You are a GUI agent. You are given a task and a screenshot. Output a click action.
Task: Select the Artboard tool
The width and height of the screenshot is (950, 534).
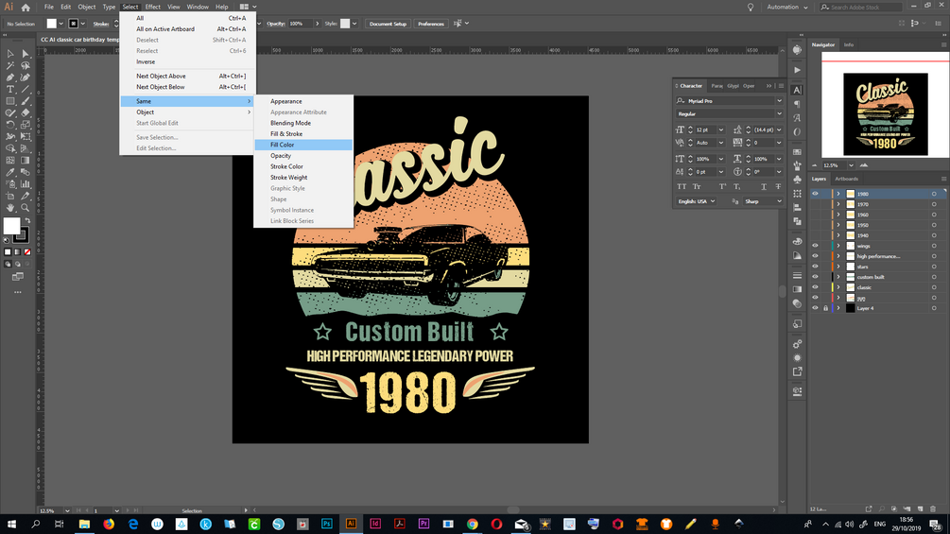coord(10,197)
